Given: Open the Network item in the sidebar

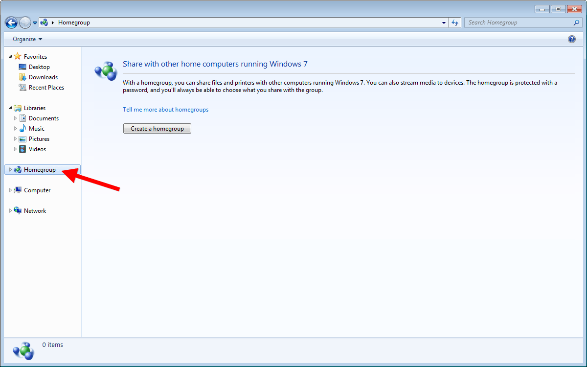Looking at the screenshot, I should [34, 210].
